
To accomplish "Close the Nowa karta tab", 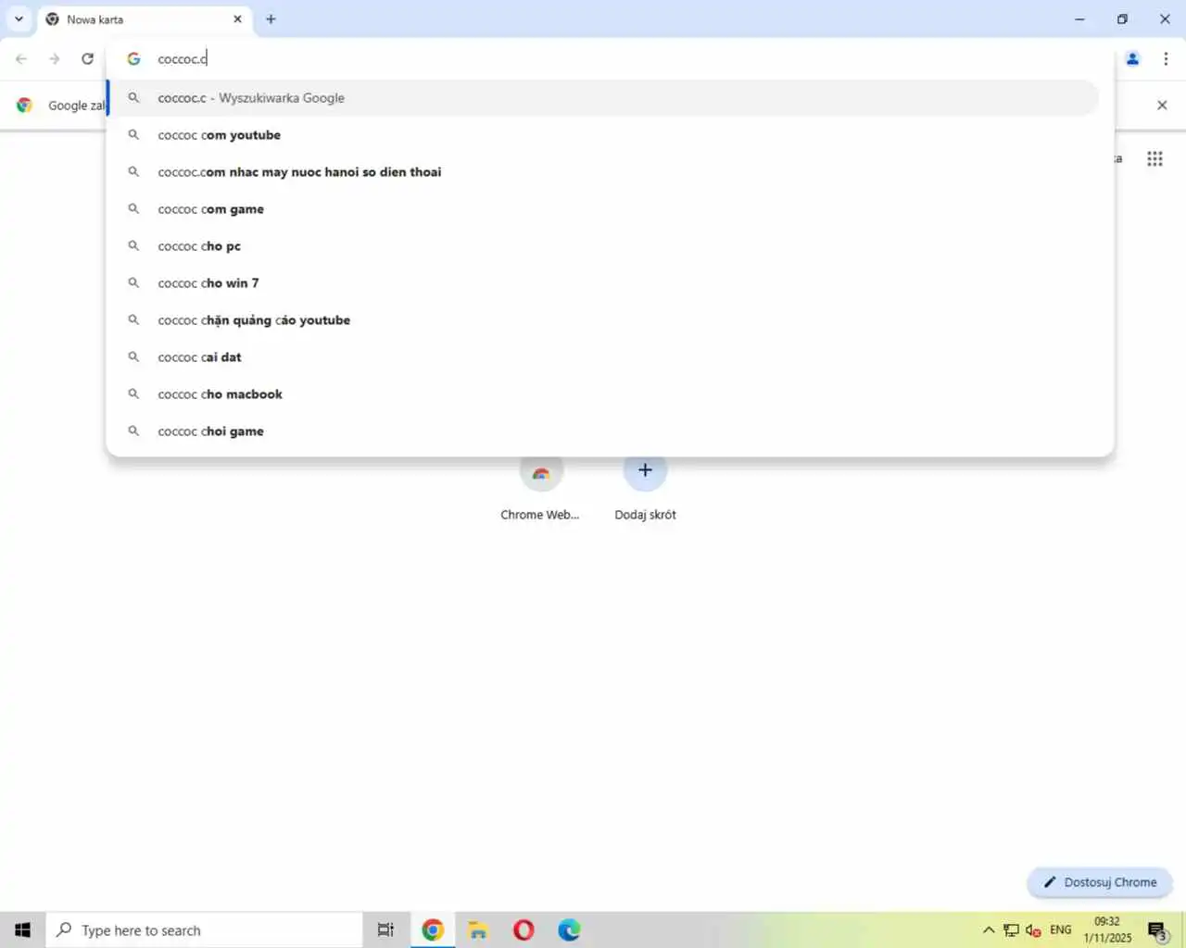I will (x=238, y=19).
